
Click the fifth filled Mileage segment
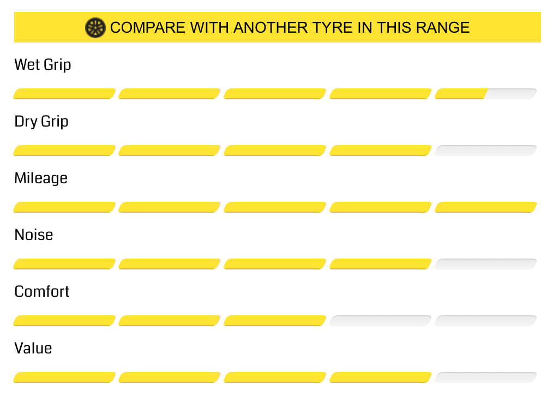pyautogui.click(x=486, y=207)
